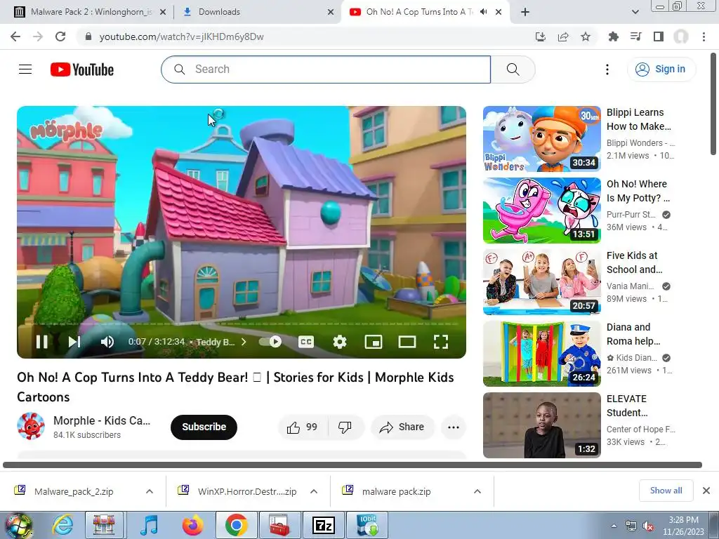Screen dimensions: 719x539
Task: Expand Malware_pack_2.zip download options
Action: tap(150, 491)
